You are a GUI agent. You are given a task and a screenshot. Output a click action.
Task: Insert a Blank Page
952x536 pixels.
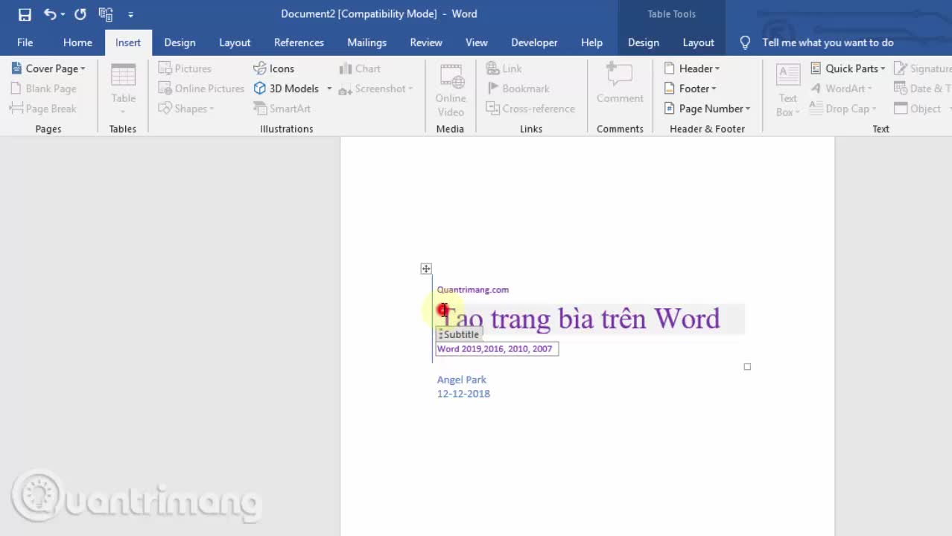tap(43, 89)
